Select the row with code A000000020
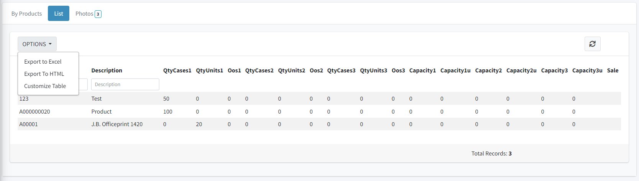This screenshot has height=181, width=639. pos(34,112)
